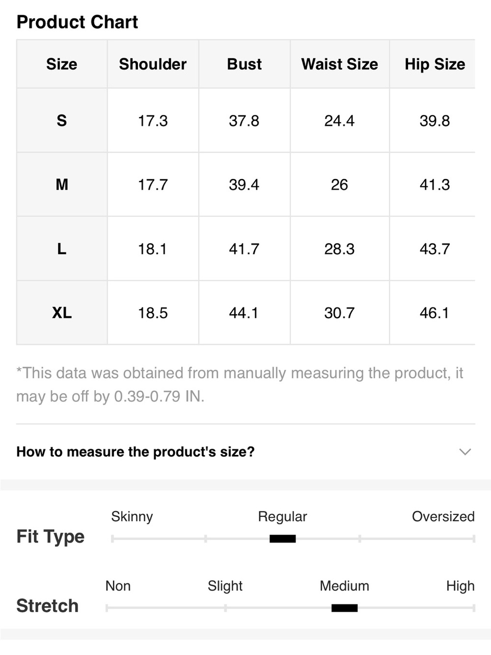Select the Regular fit type marker
The height and width of the screenshot is (655, 491).
click(283, 539)
